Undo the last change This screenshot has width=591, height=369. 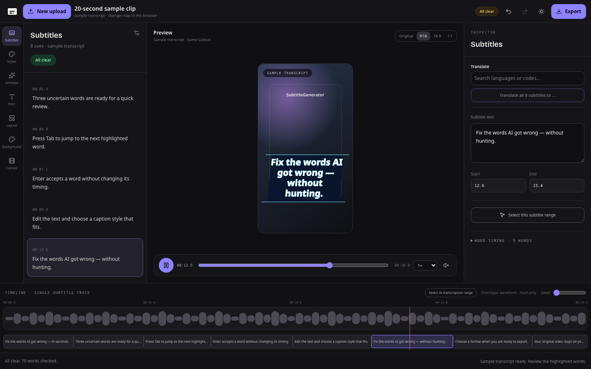tap(509, 11)
